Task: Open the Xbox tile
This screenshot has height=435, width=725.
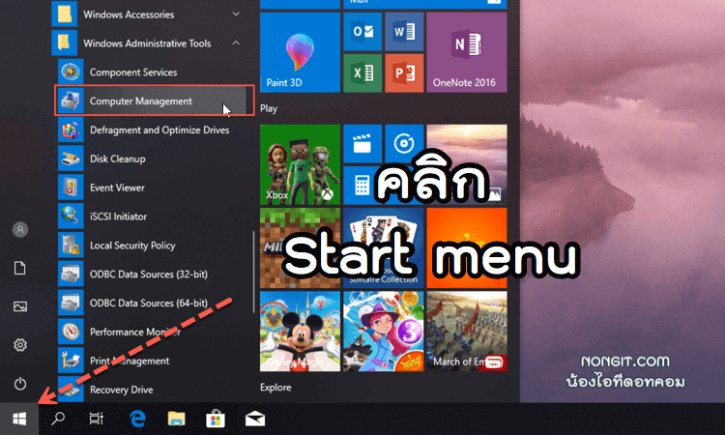Action: pos(300,164)
